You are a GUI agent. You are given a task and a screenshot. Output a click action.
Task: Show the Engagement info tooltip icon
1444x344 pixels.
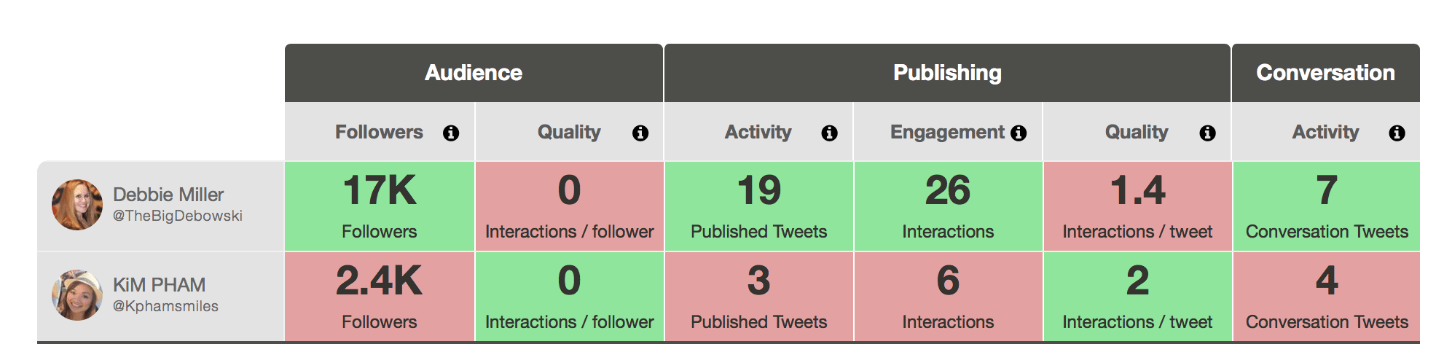(1019, 133)
